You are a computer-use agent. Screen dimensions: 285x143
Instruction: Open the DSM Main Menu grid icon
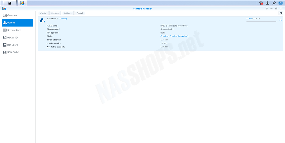[10, 3]
